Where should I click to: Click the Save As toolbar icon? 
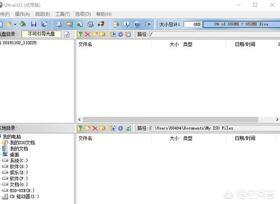click(x=44, y=24)
